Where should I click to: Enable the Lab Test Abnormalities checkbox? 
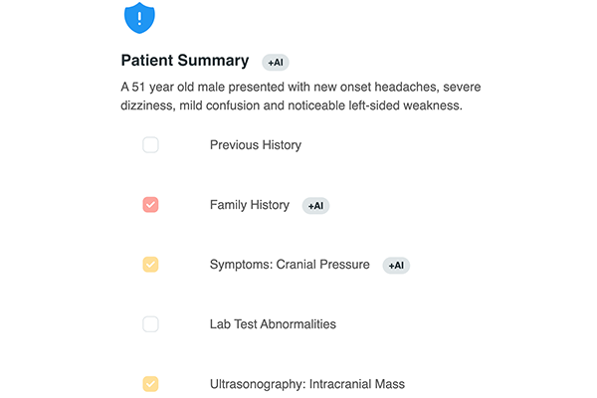pyautogui.click(x=150, y=324)
